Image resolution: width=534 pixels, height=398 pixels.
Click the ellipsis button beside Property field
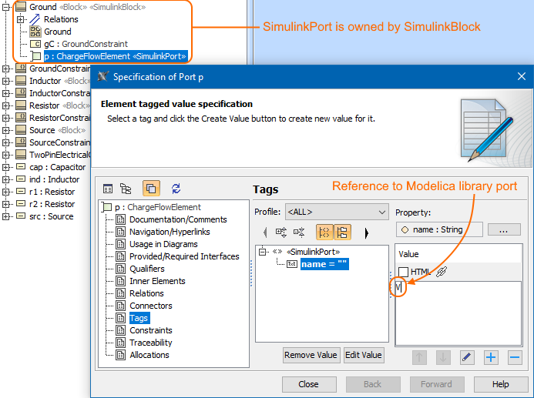click(504, 229)
